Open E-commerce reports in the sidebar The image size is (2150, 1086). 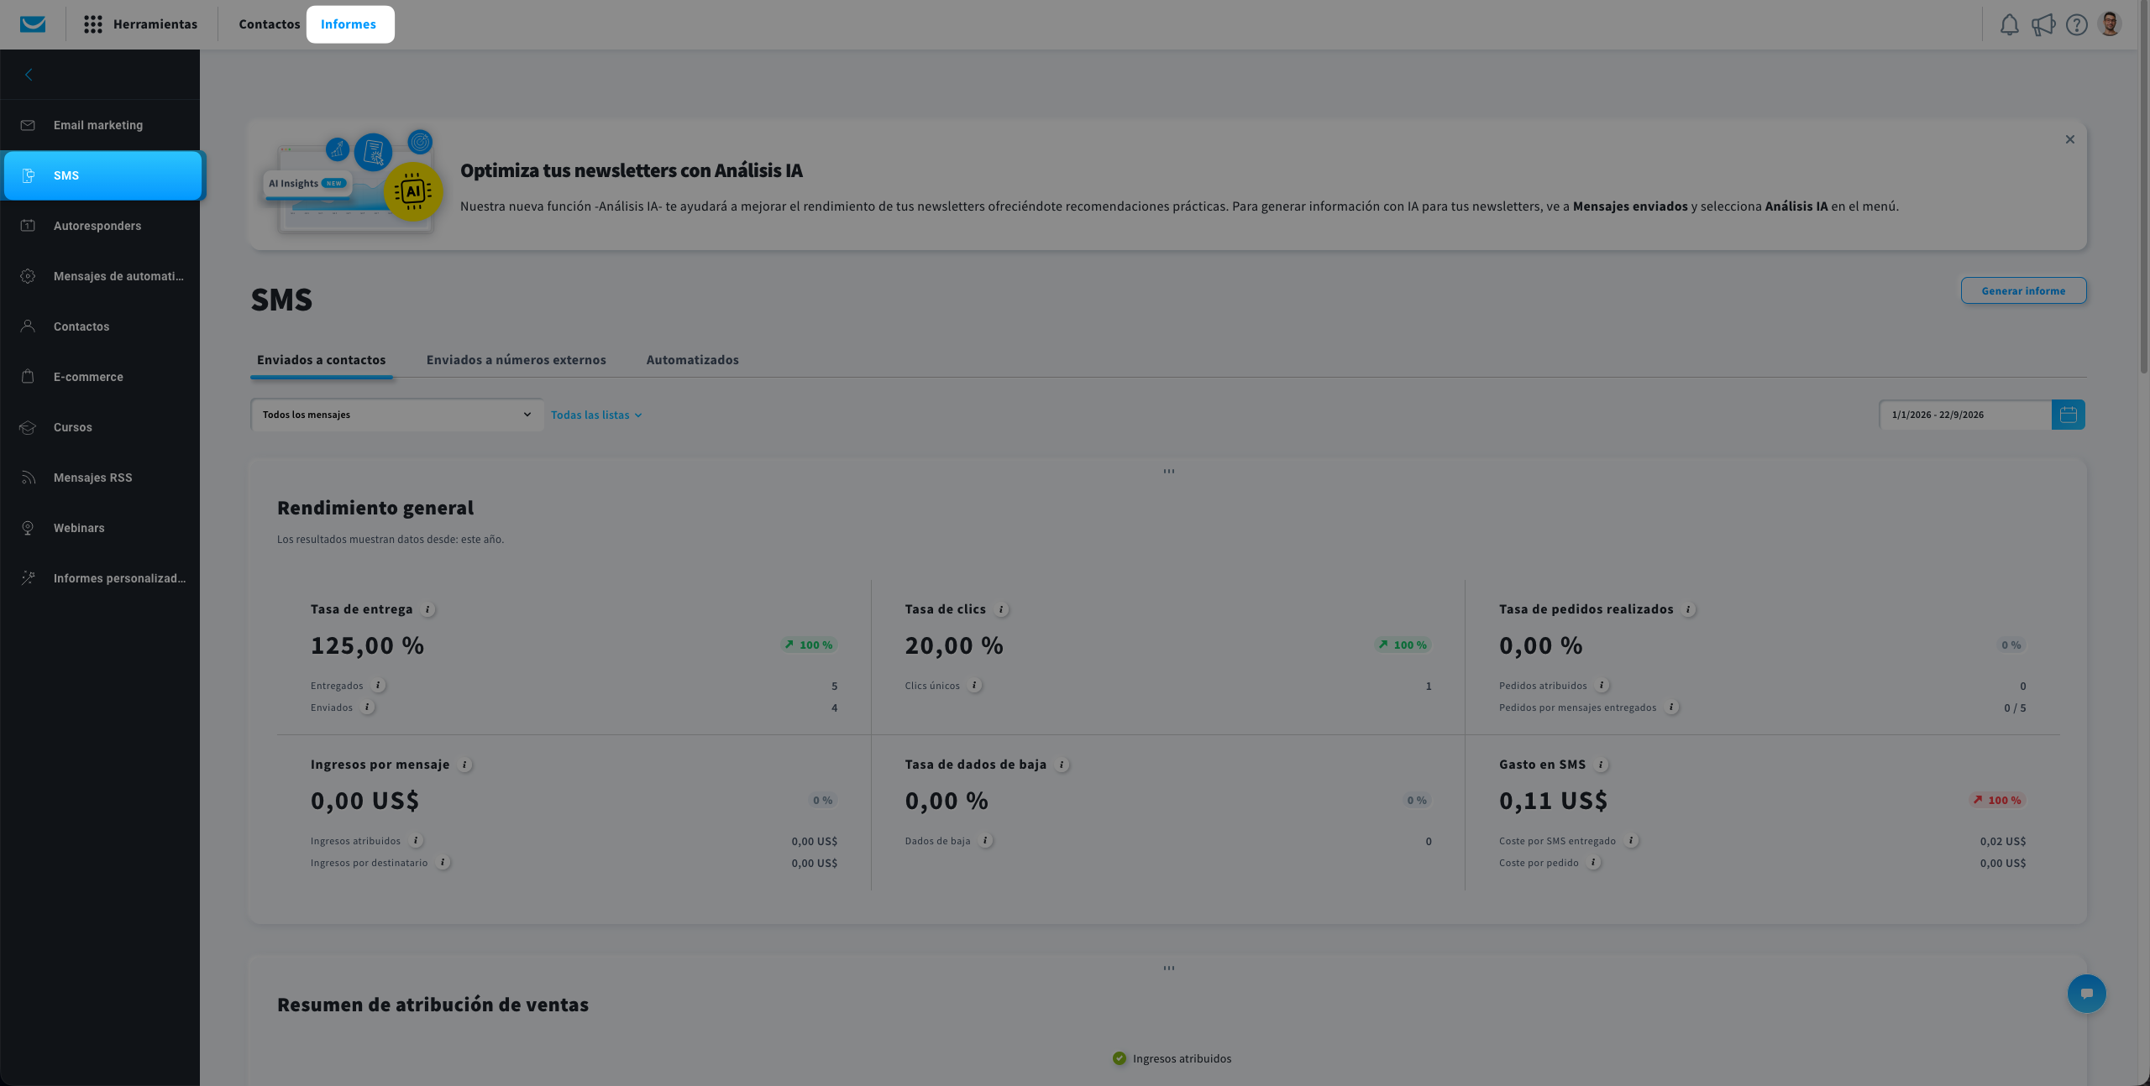point(100,377)
